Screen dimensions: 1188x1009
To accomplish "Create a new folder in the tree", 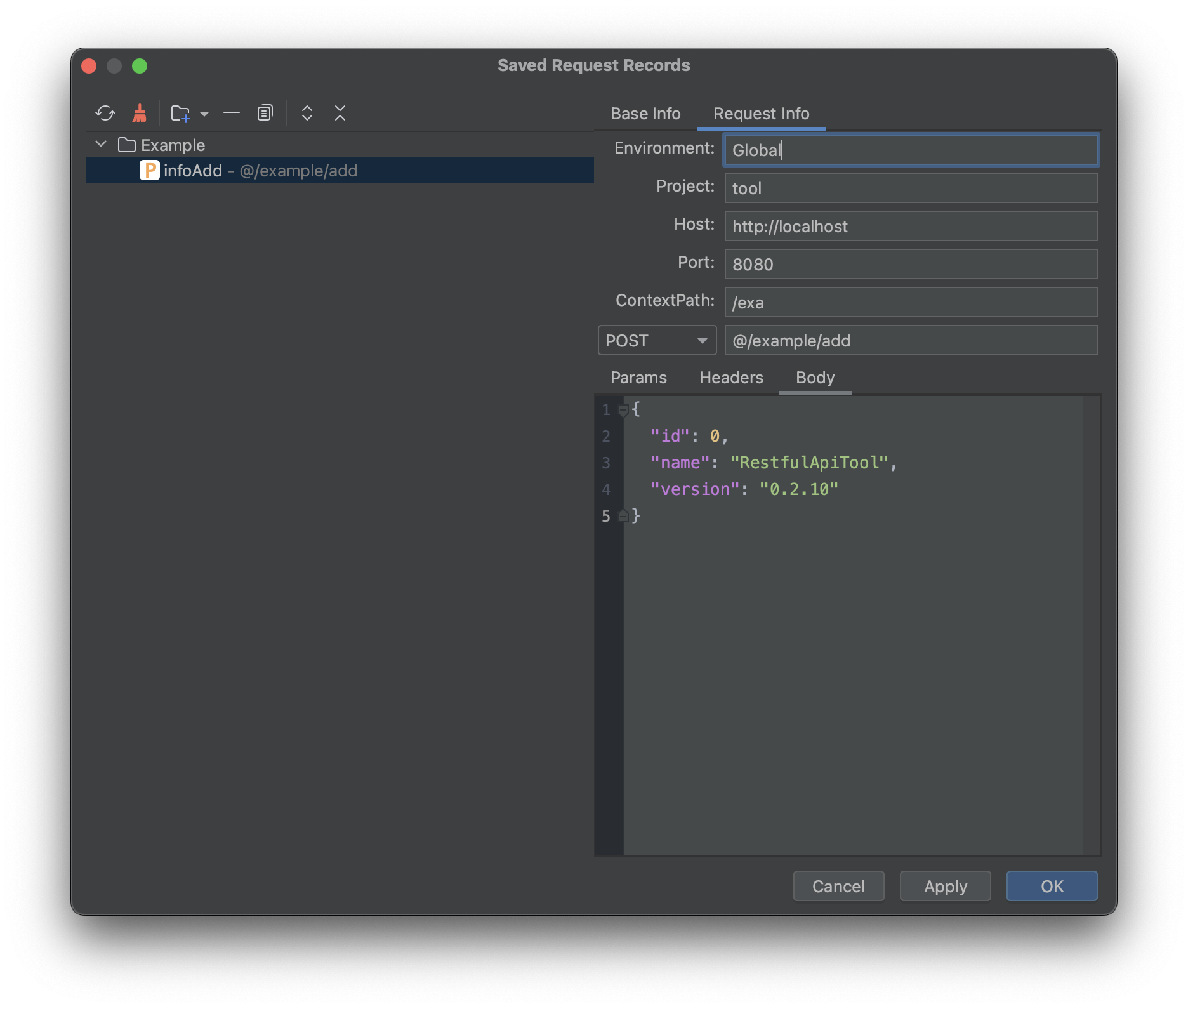I will (180, 112).
